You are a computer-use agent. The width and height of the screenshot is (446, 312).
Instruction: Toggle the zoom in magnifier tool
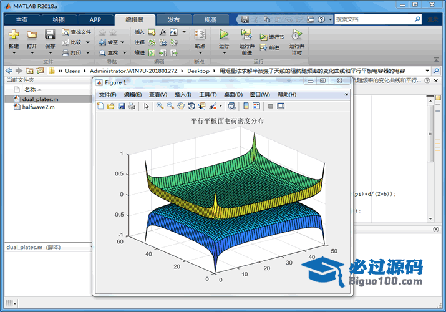pyautogui.click(x=160, y=106)
